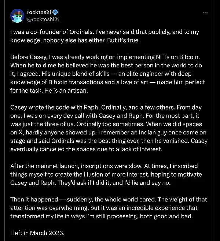The width and height of the screenshot is (220, 241).
Task: Click the rocktoshi profile avatar
Action: [x=17, y=15]
